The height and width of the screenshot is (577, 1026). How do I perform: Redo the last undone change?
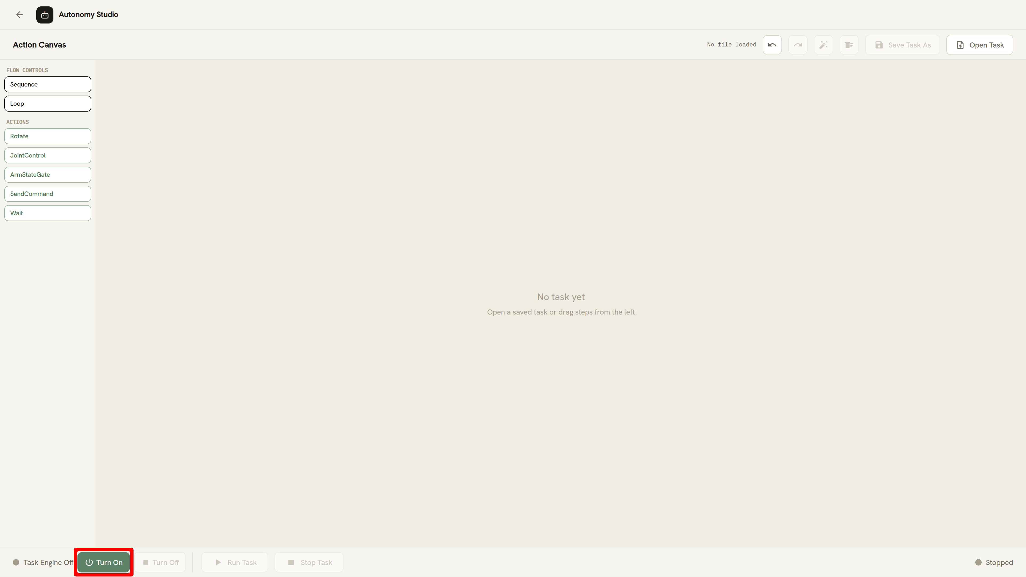pos(798,45)
